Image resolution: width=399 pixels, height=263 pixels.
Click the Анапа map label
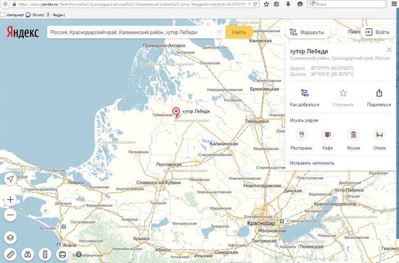click(x=69, y=246)
